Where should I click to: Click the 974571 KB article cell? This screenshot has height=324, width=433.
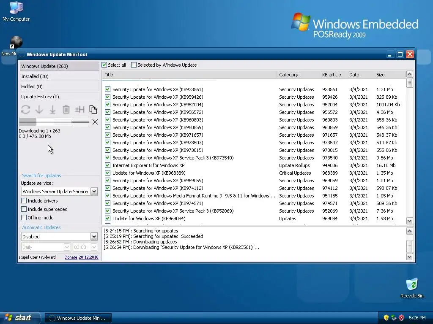[x=330, y=203]
